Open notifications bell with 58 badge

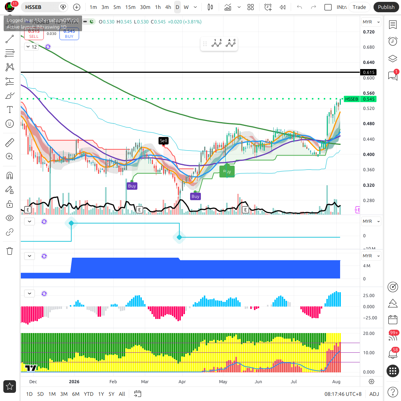click(392, 354)
